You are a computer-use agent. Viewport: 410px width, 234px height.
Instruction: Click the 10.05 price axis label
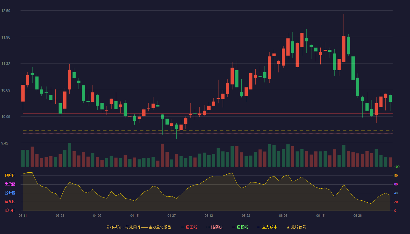(6, 117)
